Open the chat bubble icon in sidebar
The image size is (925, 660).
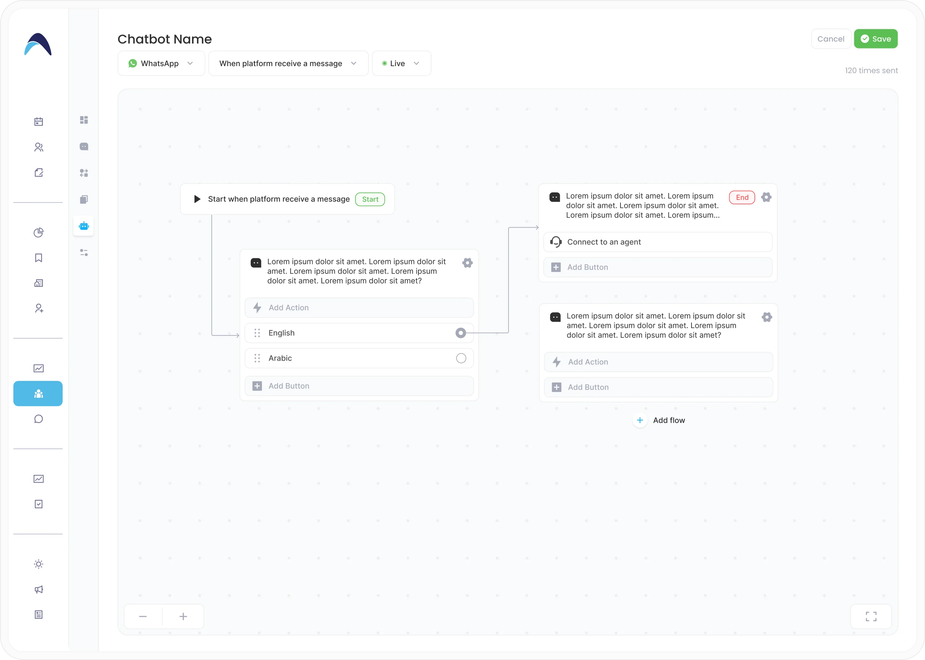(x=39, y=419)
